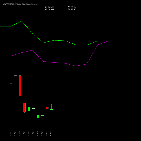Viewport: 141px width, 141px height.
Task: Select the low value 'L: 26.00'
Action: point(72,10)
